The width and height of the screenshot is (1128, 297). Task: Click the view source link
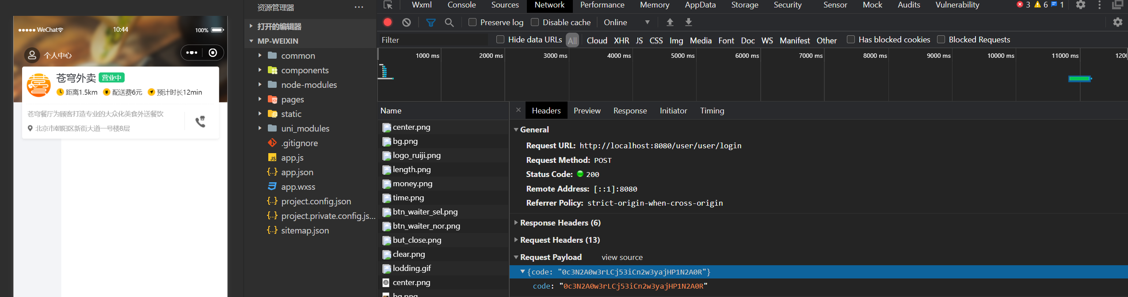coord(622,257)
